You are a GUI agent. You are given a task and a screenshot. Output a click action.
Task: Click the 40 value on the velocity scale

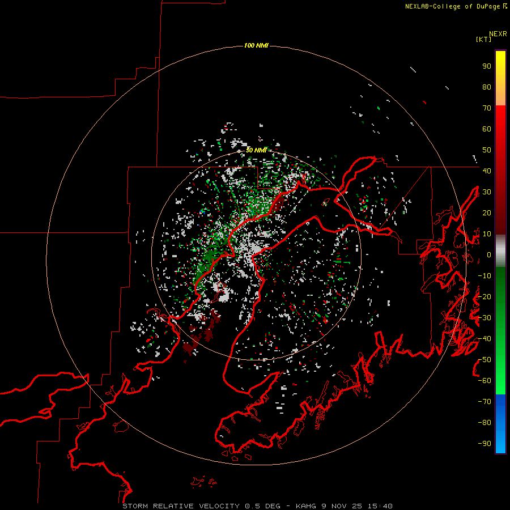click(x=487, y=171)
